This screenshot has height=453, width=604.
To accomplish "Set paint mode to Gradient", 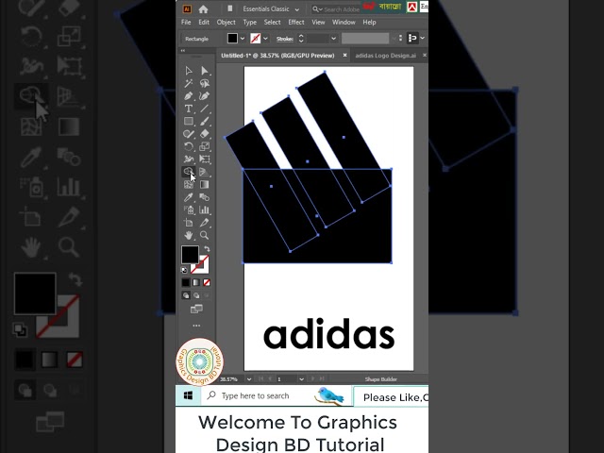I will click(x=196, y=283).
